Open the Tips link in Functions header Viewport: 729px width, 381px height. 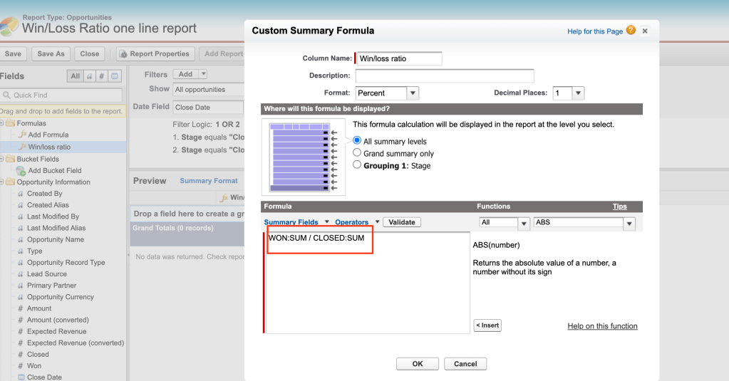click(619, 207)
